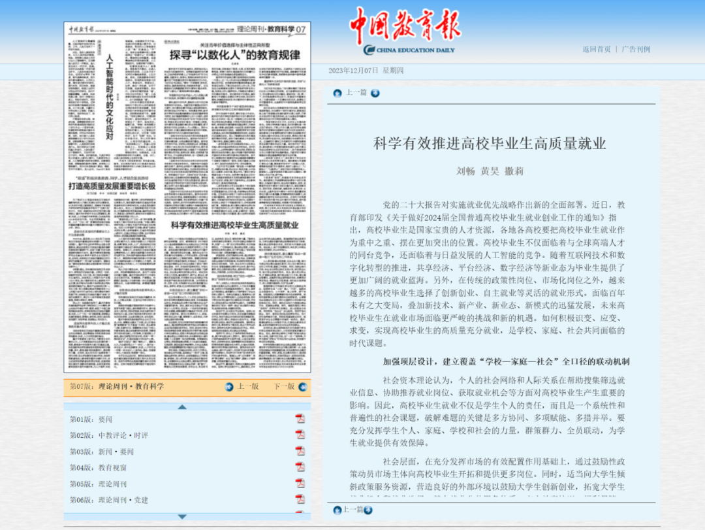705x530 pixels.
Task: Click the up-arrow icon left of top 上一篇
Action: [337, 93]
